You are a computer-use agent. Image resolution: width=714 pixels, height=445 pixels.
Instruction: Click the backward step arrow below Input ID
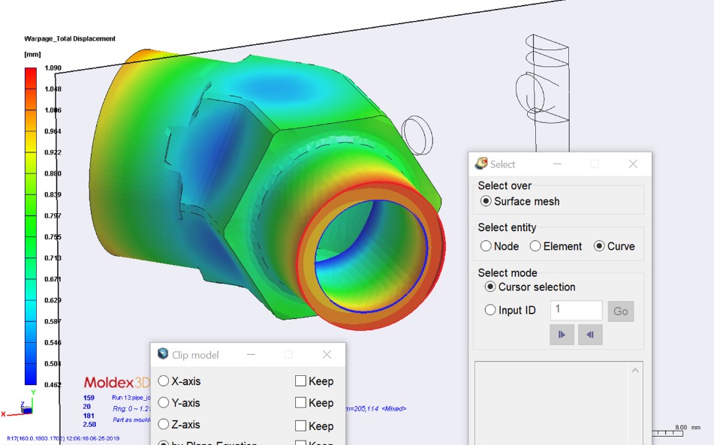point(590,335)
